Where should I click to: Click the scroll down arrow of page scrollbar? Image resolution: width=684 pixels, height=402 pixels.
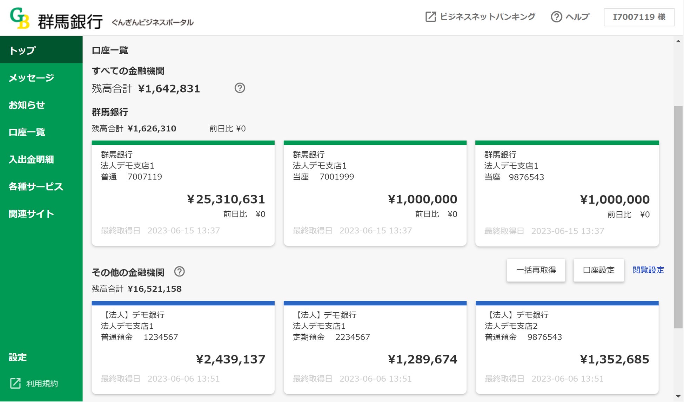(x=678, y=397)
